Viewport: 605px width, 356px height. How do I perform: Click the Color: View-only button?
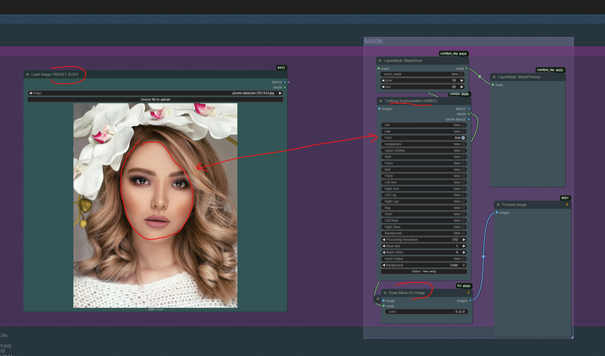pos(423,271)
